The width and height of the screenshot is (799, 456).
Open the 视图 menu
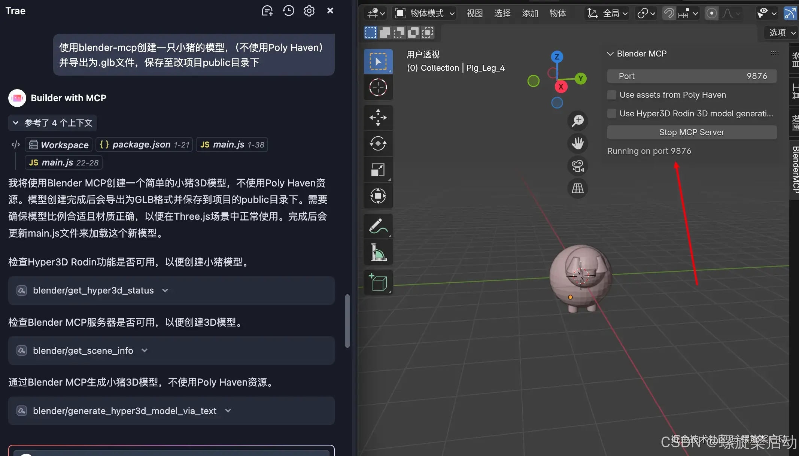474,13
